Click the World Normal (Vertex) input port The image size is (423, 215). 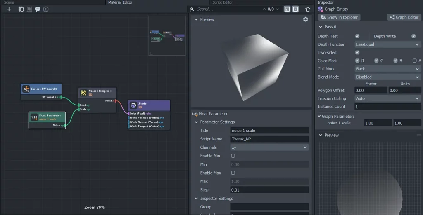click(129, 122)
